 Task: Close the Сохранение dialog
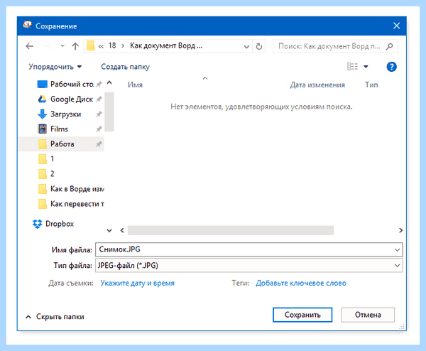tap(396, 26)
